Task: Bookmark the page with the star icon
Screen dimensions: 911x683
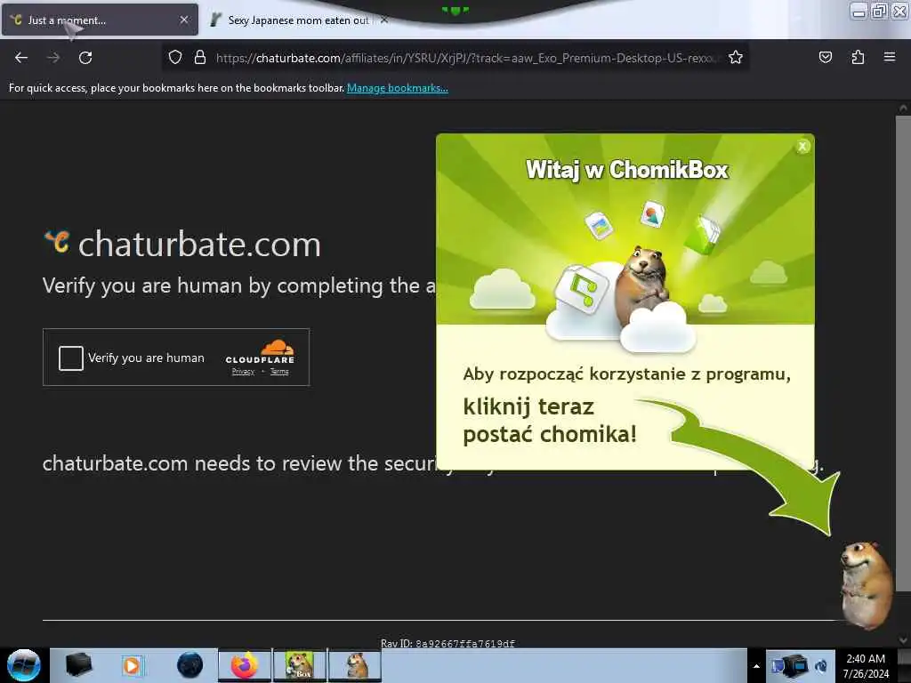Action: pos(736,57)
